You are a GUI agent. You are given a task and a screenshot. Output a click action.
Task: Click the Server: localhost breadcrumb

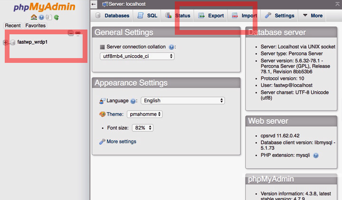[x=127, y=4]
